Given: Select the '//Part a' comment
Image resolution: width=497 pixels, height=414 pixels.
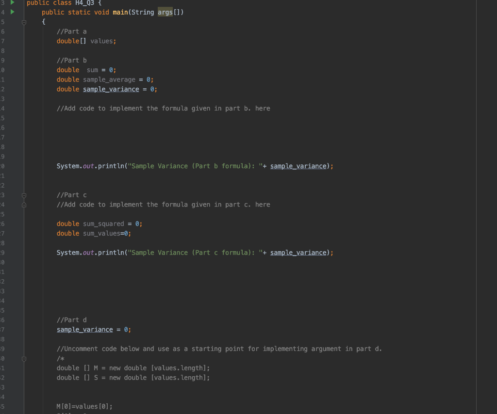Looking at the screenshot, I should tap(72, 32).
